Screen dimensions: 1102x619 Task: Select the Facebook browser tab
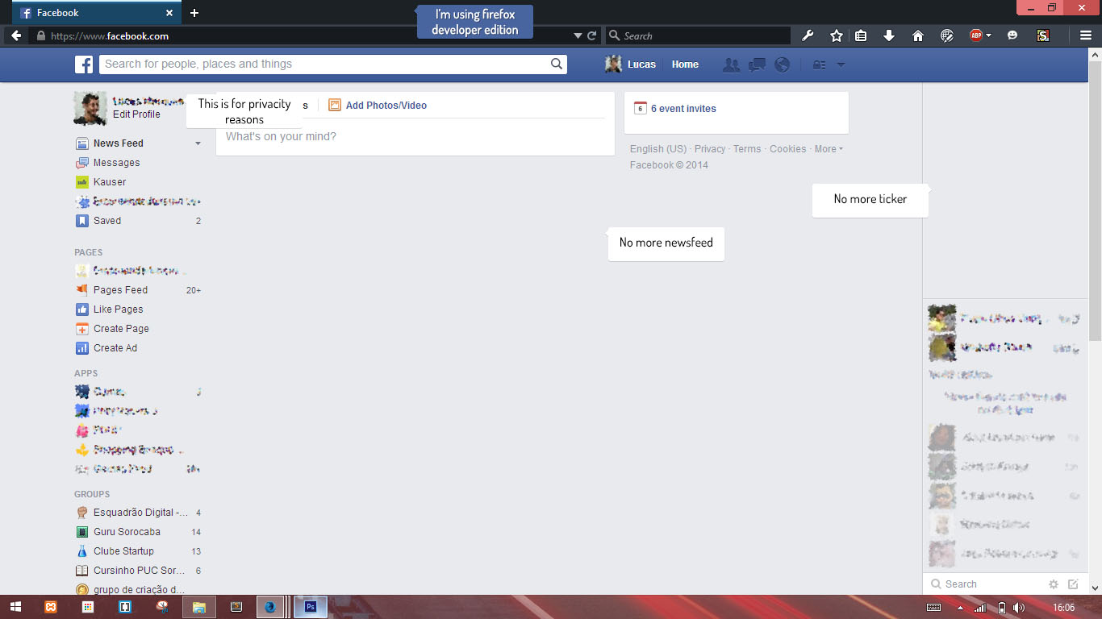tap(97, 13)
